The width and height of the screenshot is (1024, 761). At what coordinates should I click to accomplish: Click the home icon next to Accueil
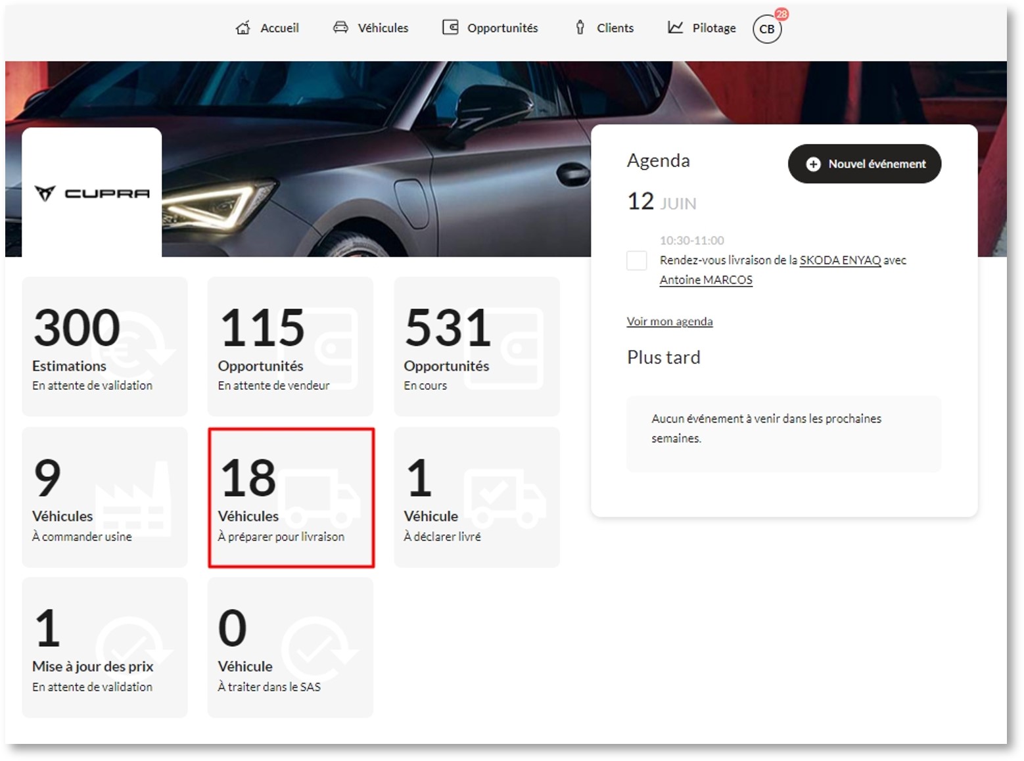point(243,28)
